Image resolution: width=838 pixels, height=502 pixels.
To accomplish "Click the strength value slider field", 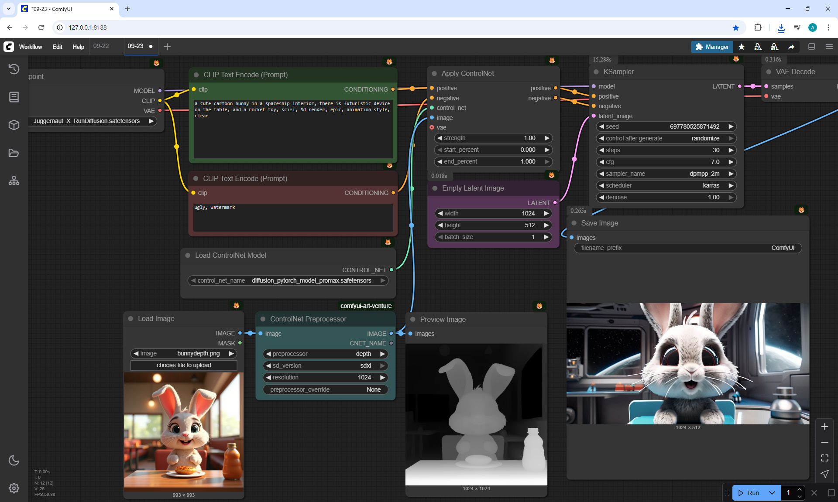I will click(x=493, y=138).
